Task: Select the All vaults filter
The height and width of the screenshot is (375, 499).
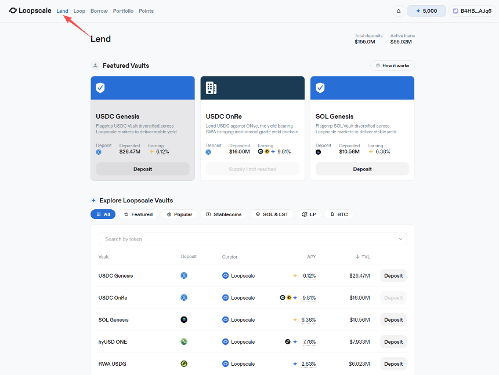Action: (103, 214)
